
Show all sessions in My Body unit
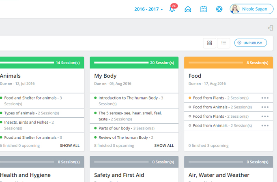[164, 146]
